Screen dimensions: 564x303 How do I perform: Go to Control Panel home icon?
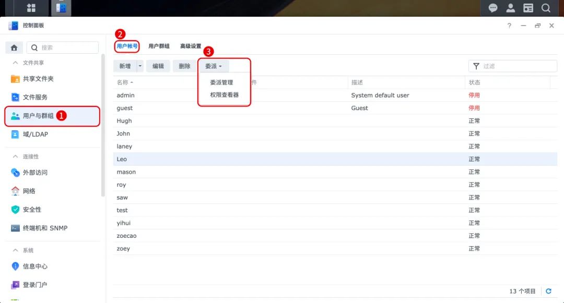point(14,47)
